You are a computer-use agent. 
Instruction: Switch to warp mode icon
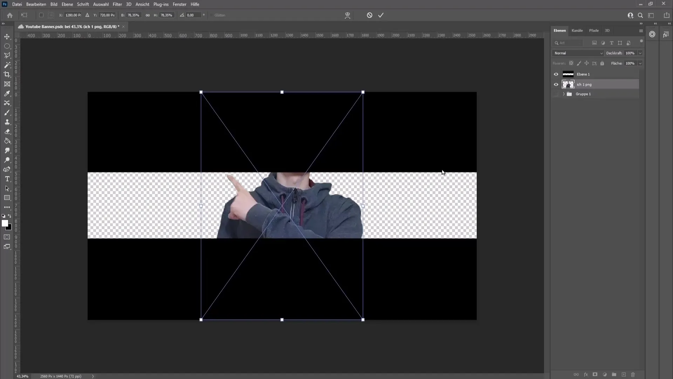[347, 15]
